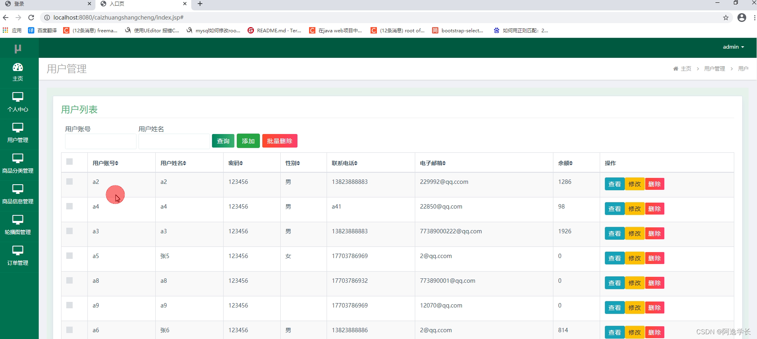
Task: Check the row checkbox for user a3
Action: (69, 231)
